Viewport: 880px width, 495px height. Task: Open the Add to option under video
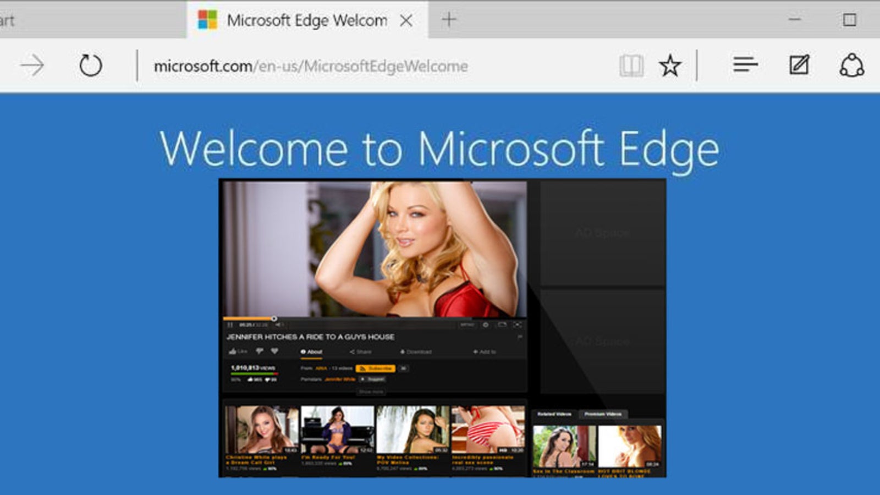pyautogui.click(x=485, y=352)
